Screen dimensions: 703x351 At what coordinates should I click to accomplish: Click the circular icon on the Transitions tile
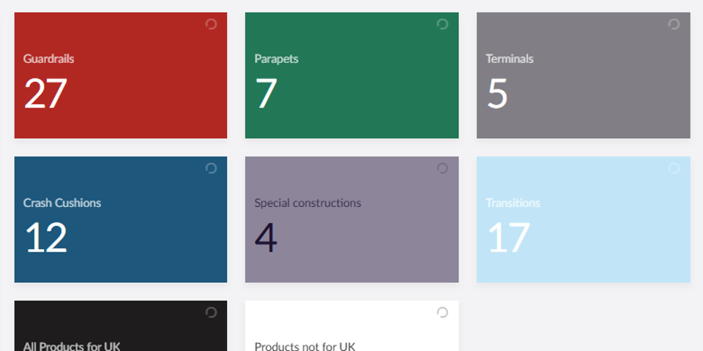674,168
